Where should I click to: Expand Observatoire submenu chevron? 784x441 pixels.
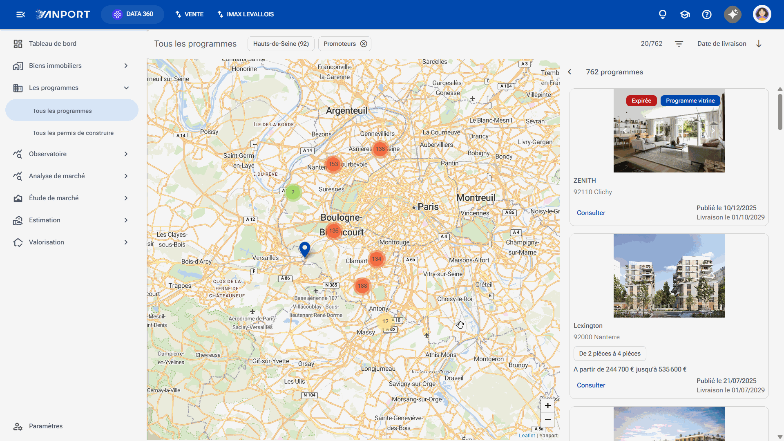click(x=126, y=154)
